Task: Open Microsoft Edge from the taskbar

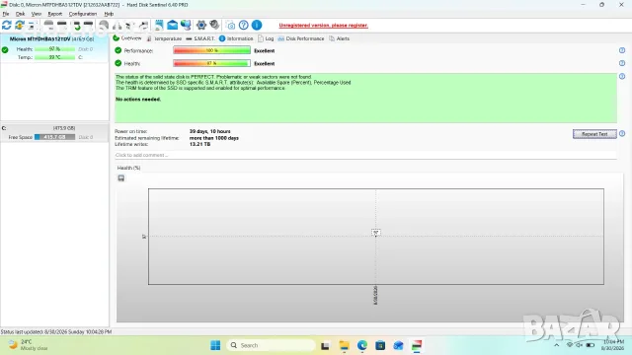Action: pos(362,345)
